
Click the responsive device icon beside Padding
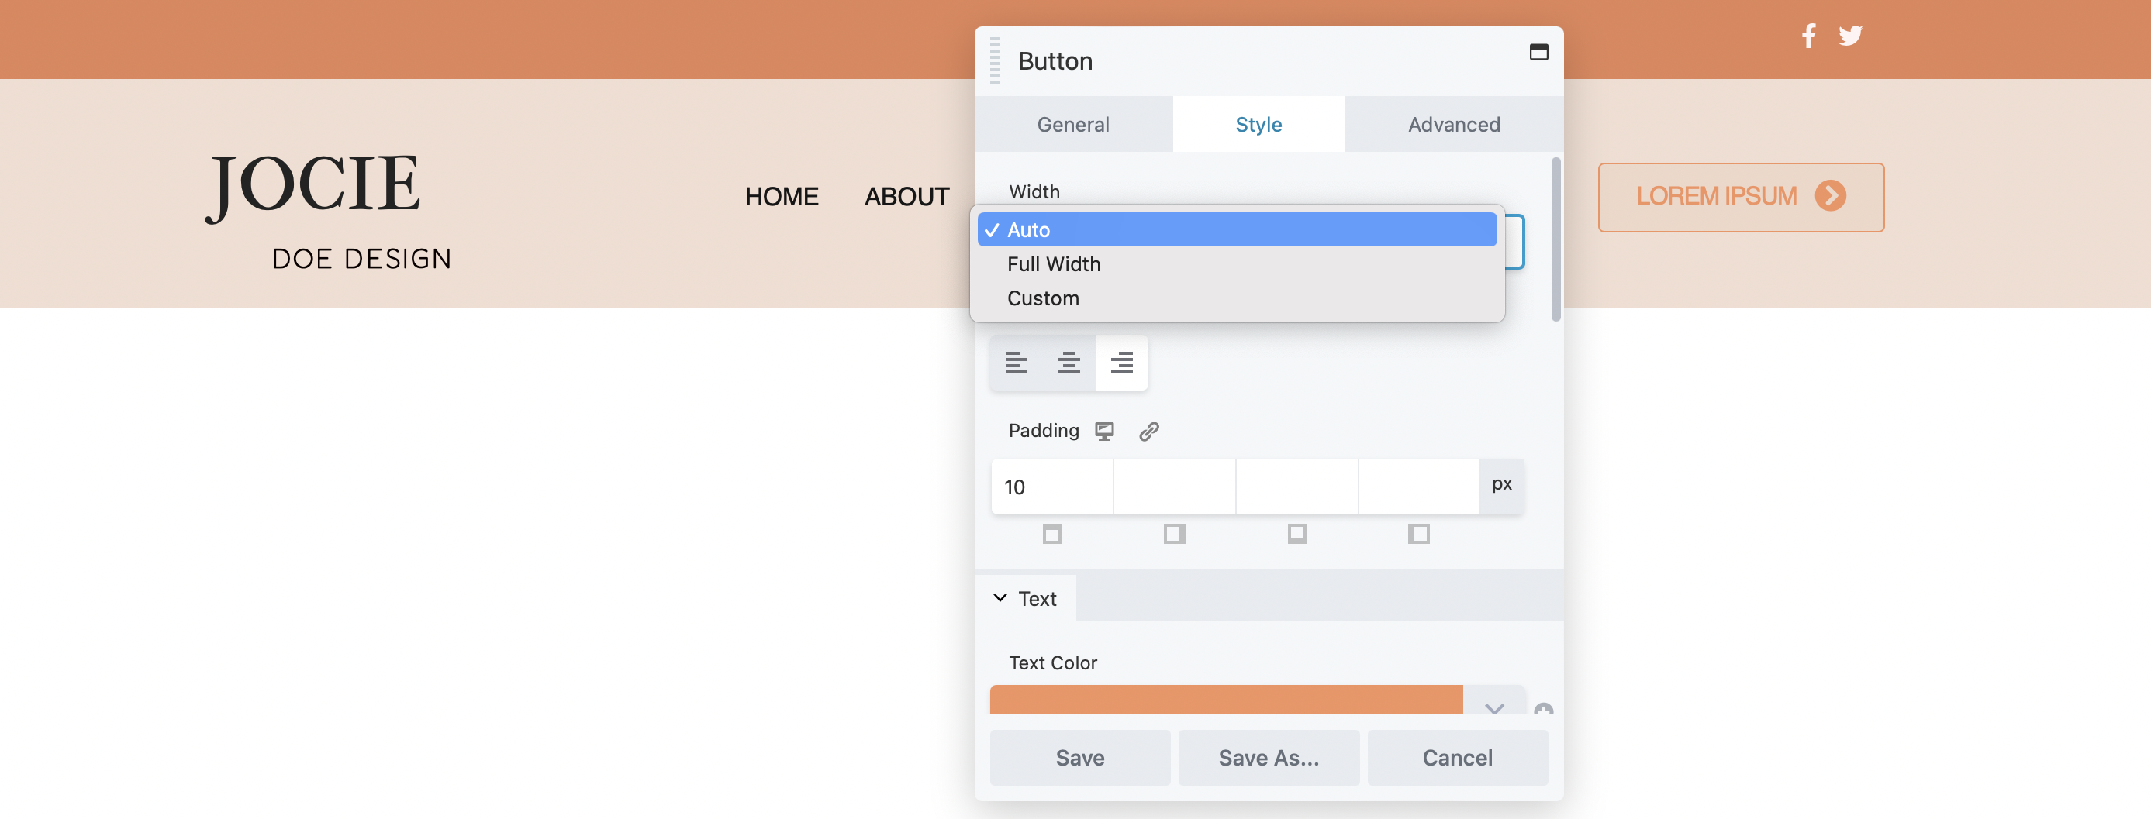pos(1105,431)
